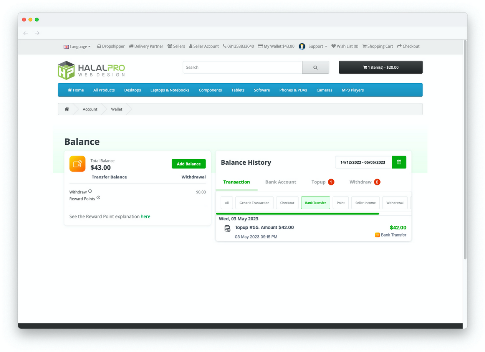Open the Reward Point explanation link
Image resolution: width=485 pixels, height=352 pixels.
[x=146, y=216]
